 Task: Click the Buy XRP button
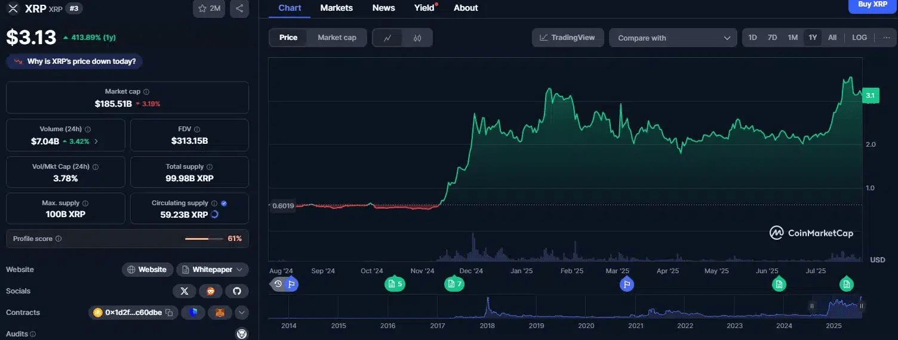pyautogui.click(x=872, y=5)
